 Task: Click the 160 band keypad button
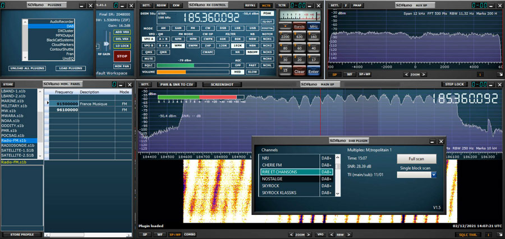314,37
